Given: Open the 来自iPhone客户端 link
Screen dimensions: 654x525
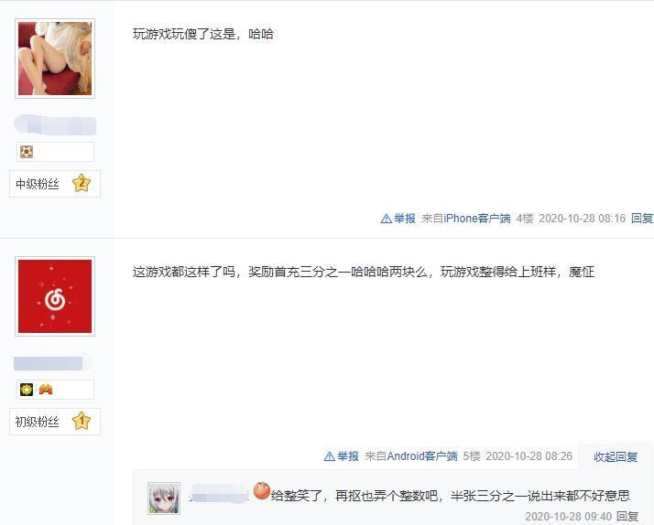Looking at the screenshot, I should tap(466, 219).
